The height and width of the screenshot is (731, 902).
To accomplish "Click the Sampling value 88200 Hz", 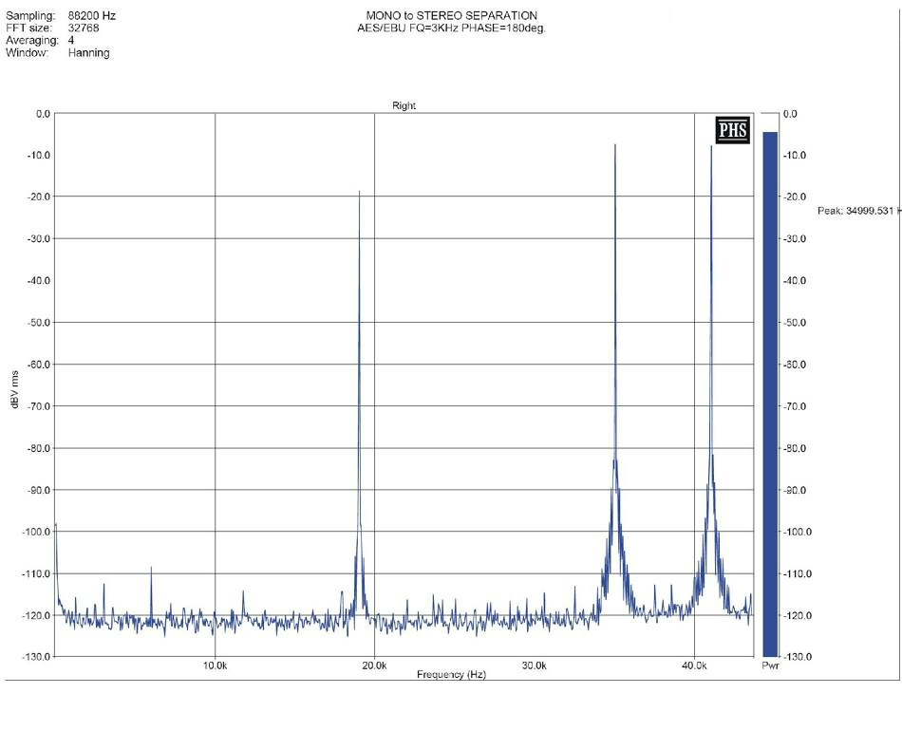I will (92, 16).
